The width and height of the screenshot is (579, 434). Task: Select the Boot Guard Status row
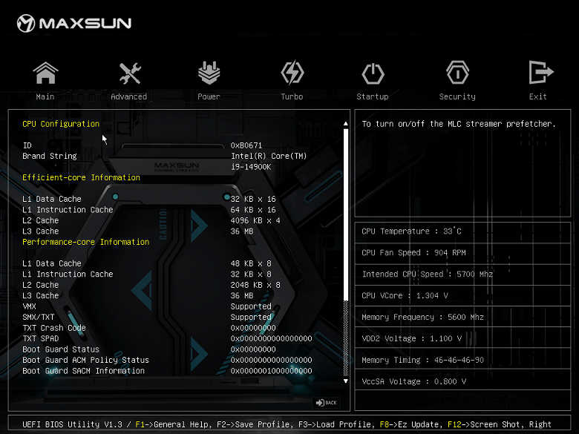[x=149, y=349]
